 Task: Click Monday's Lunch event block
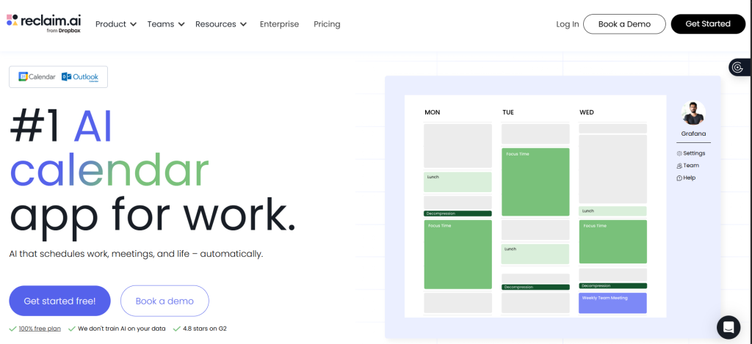[x=458, y=182]
